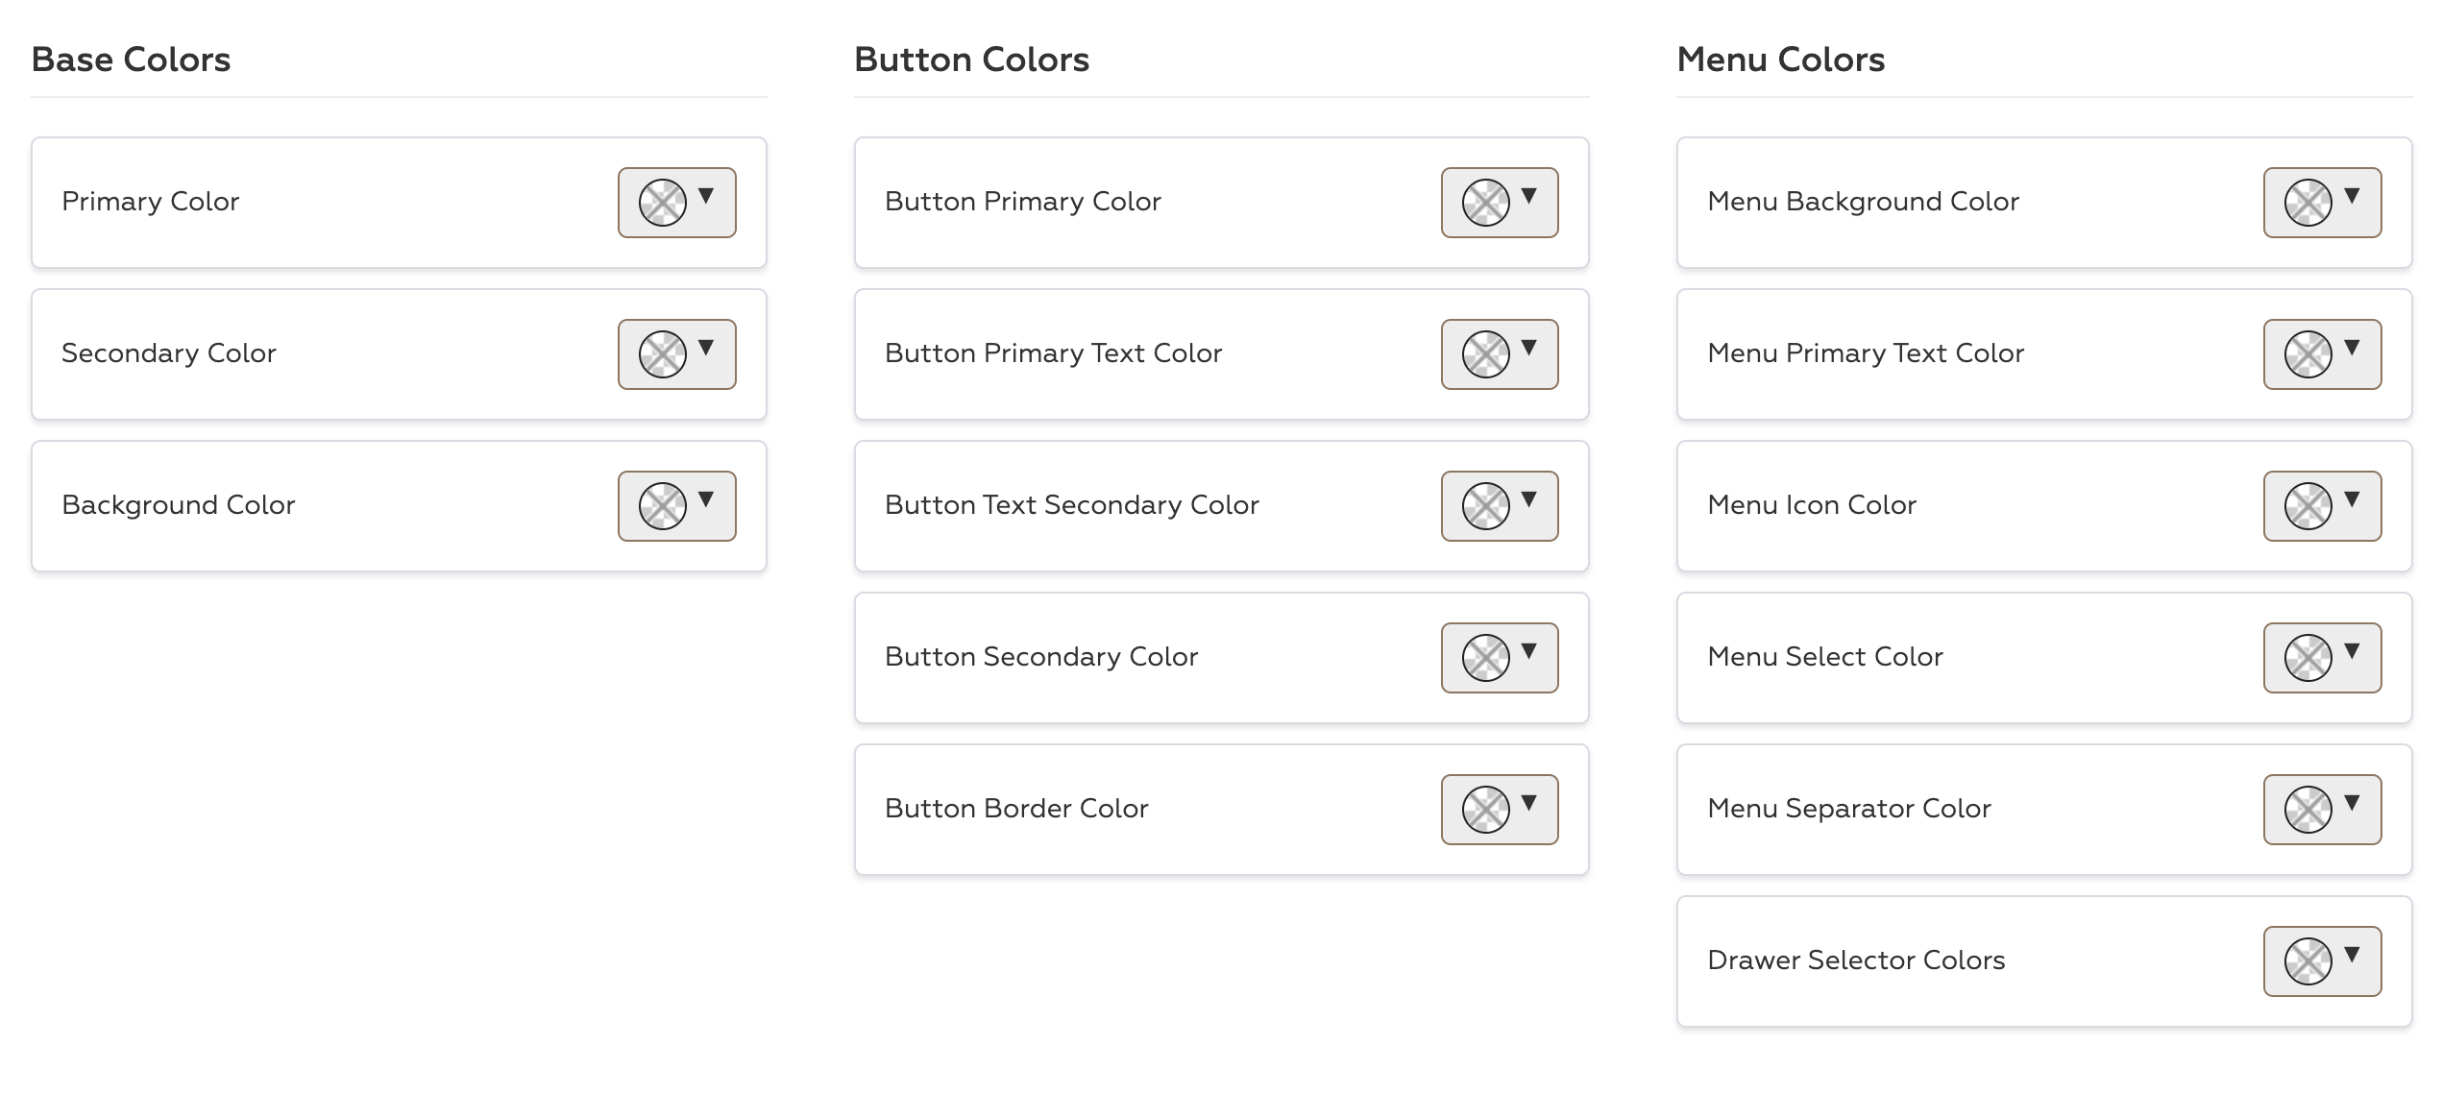Viewport: 2442px width, 1118px height.
Task: Click the Base Colors section heading
Action: click(131, 60)
